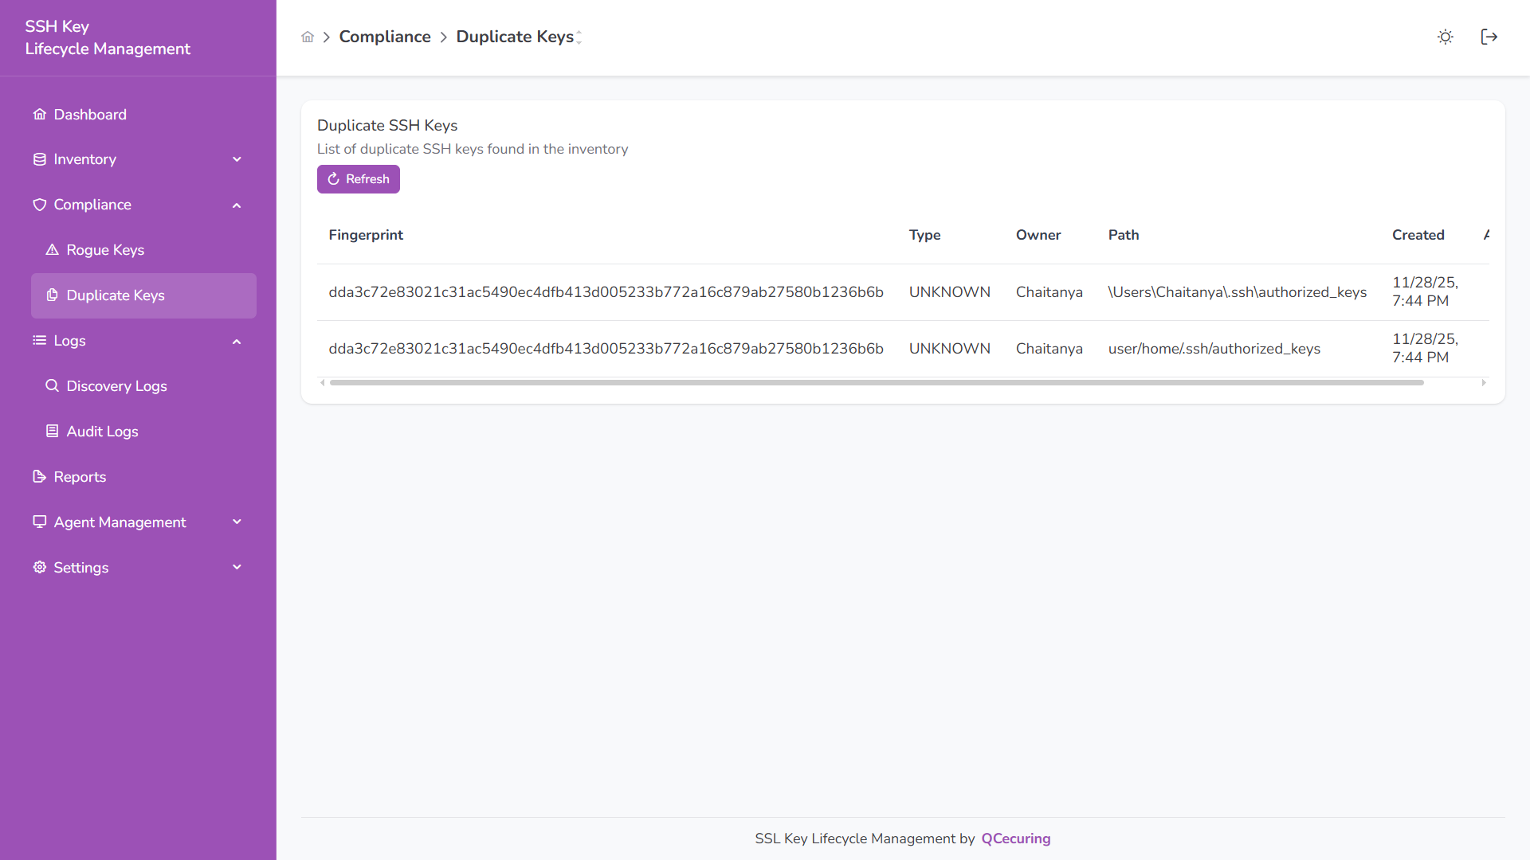1530x860 pixels.
Task: Click the logout icon top right
Action: [x=1489, y=37]
